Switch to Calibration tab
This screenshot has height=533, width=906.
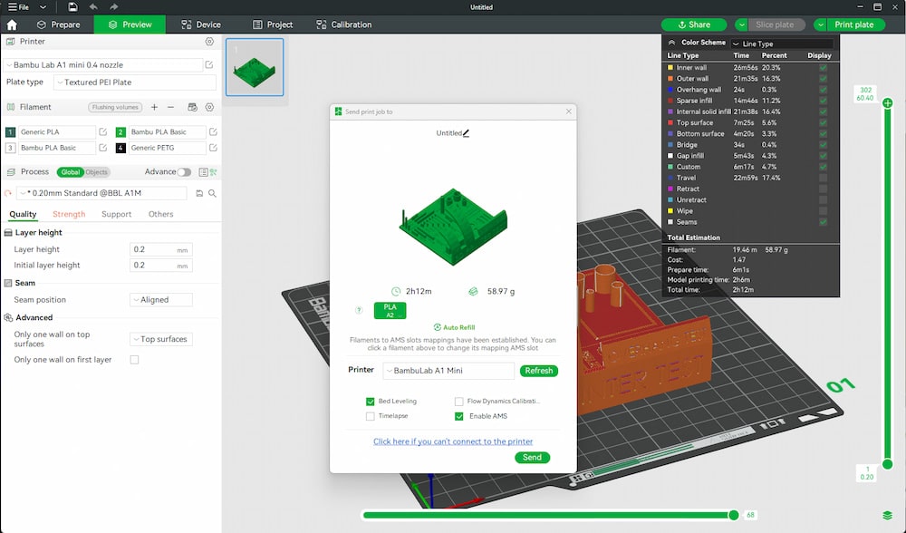(x=343, y=24)
